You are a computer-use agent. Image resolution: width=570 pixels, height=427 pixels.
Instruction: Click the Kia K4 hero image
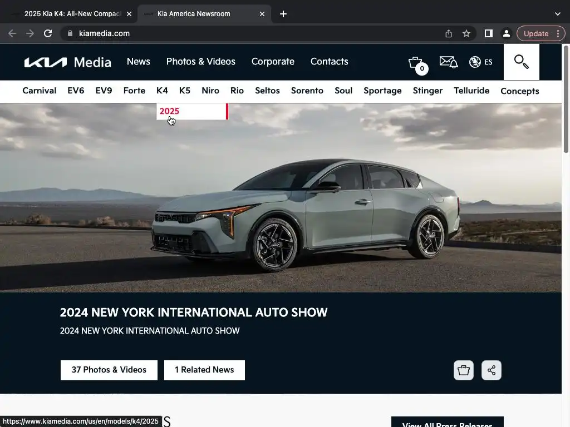tap(281, 198)
